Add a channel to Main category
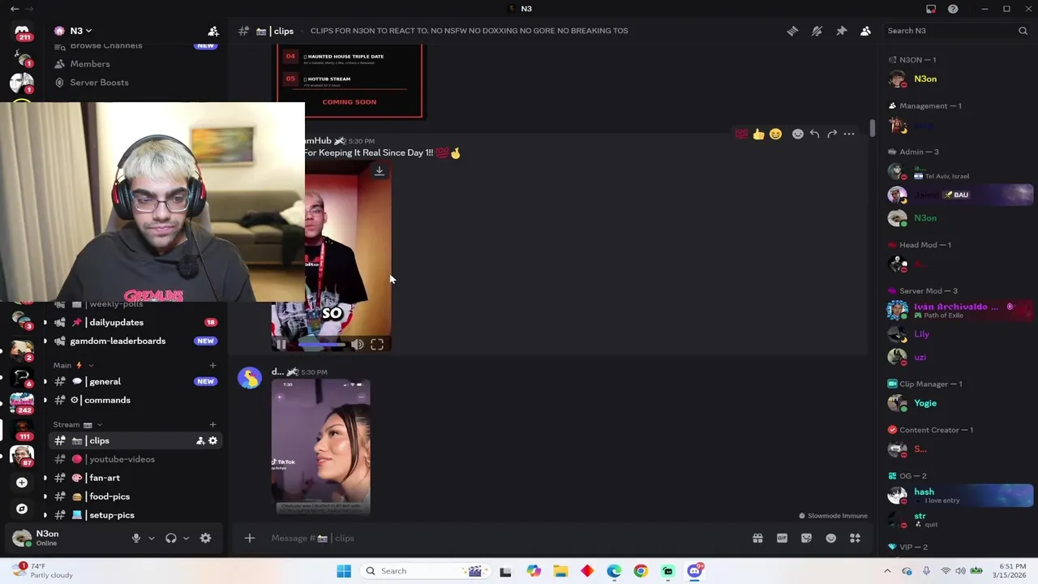 pos(212,365)
